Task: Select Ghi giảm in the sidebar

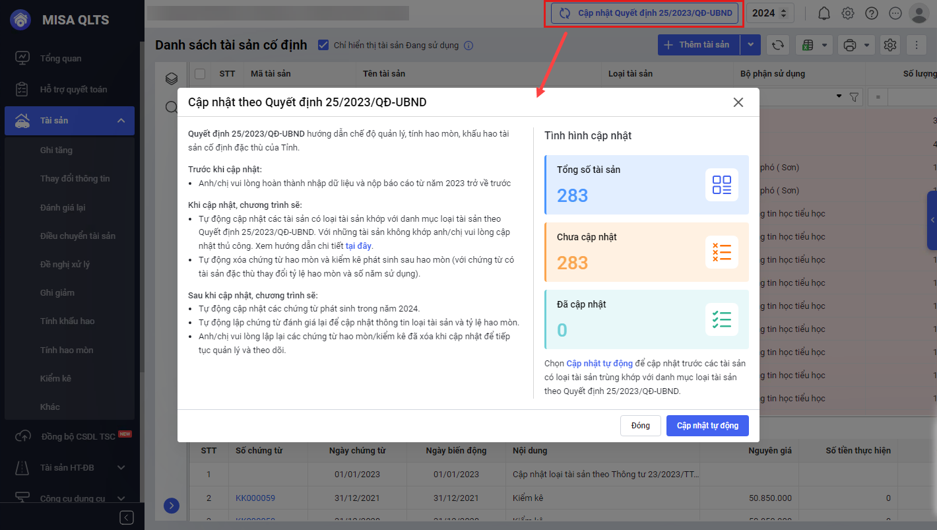Action: (57, 292)
